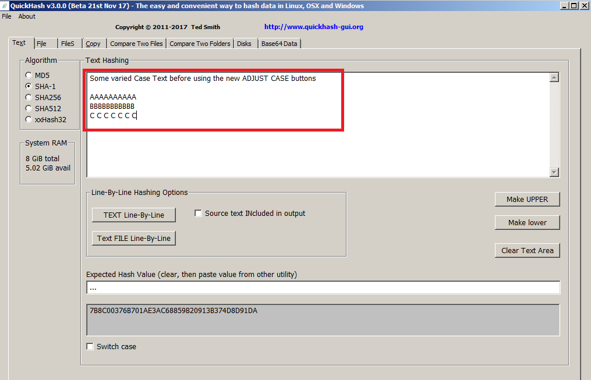Enable Source text INcluded in output
Screen dimensions: 591x380
point(199,214)
